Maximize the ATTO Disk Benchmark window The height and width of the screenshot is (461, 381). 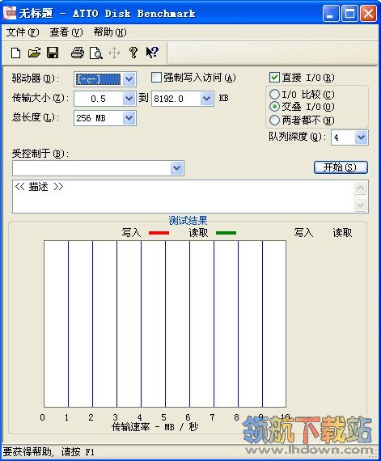click(349, 14)
